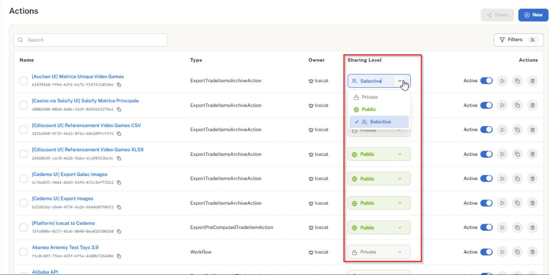Select the checkbox for Cedemo UI Export Images
Image resolution: width=549 pixels, height=275 pixels.
click(x=23, y=203)
